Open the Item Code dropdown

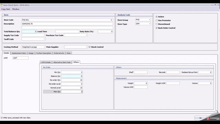coord(111,20)
